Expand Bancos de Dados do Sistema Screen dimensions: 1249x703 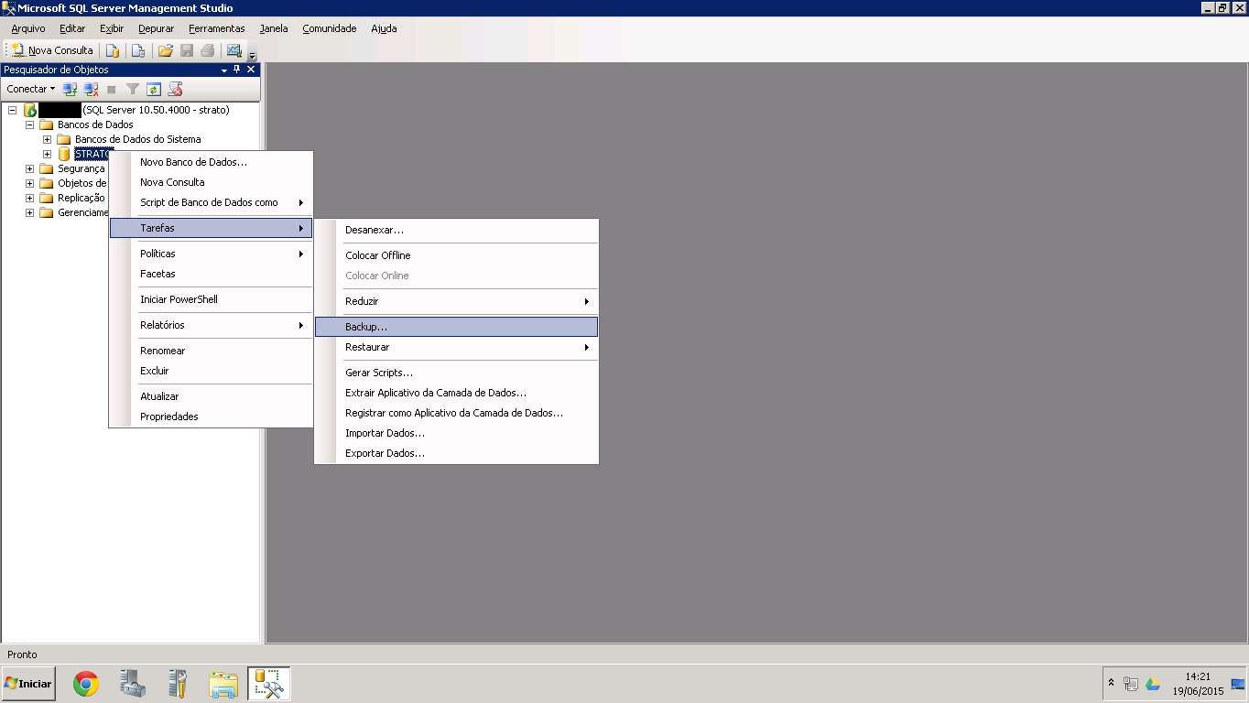[48, 139]
